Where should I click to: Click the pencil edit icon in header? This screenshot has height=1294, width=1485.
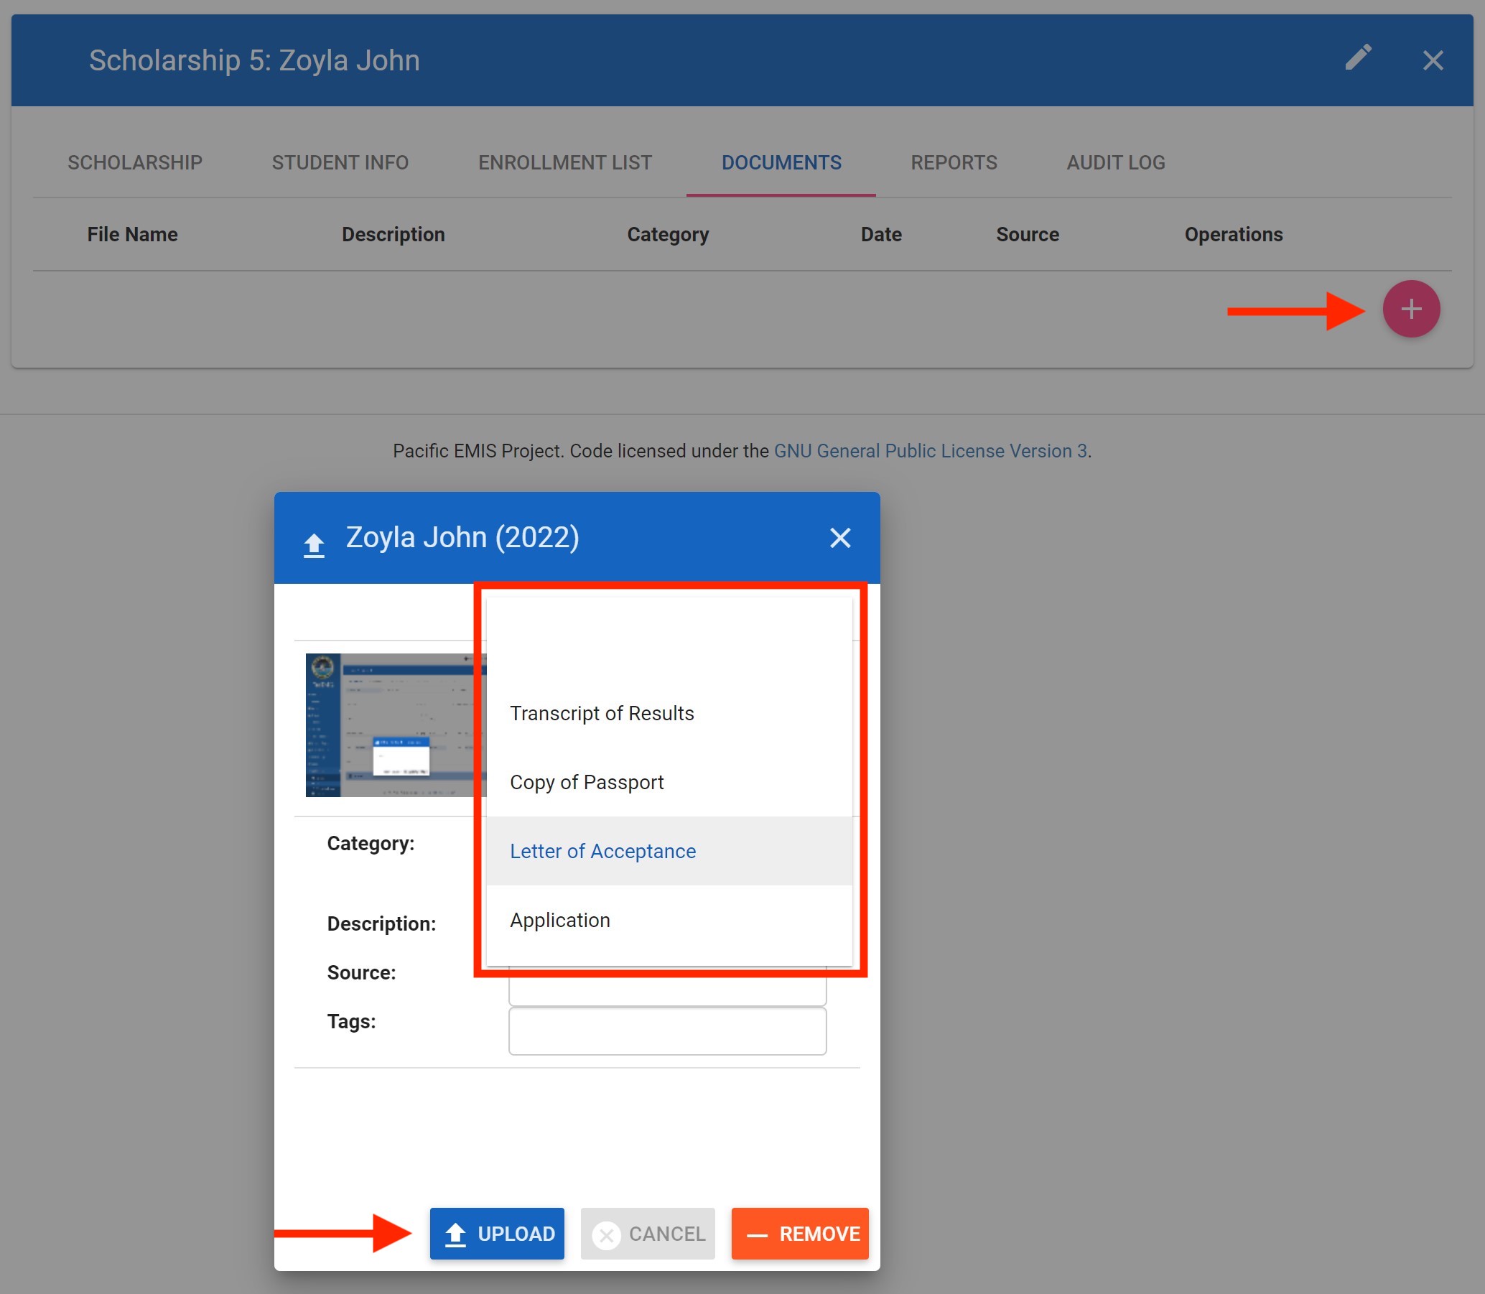tap(1358, 57)
